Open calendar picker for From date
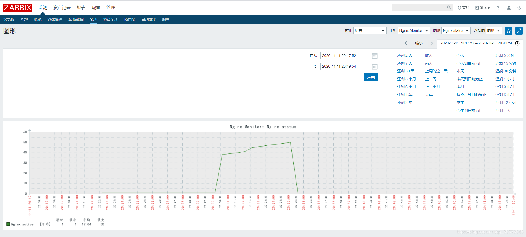 (375, 56)
